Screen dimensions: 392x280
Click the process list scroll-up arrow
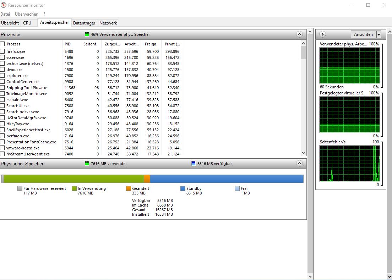(303, 43)
